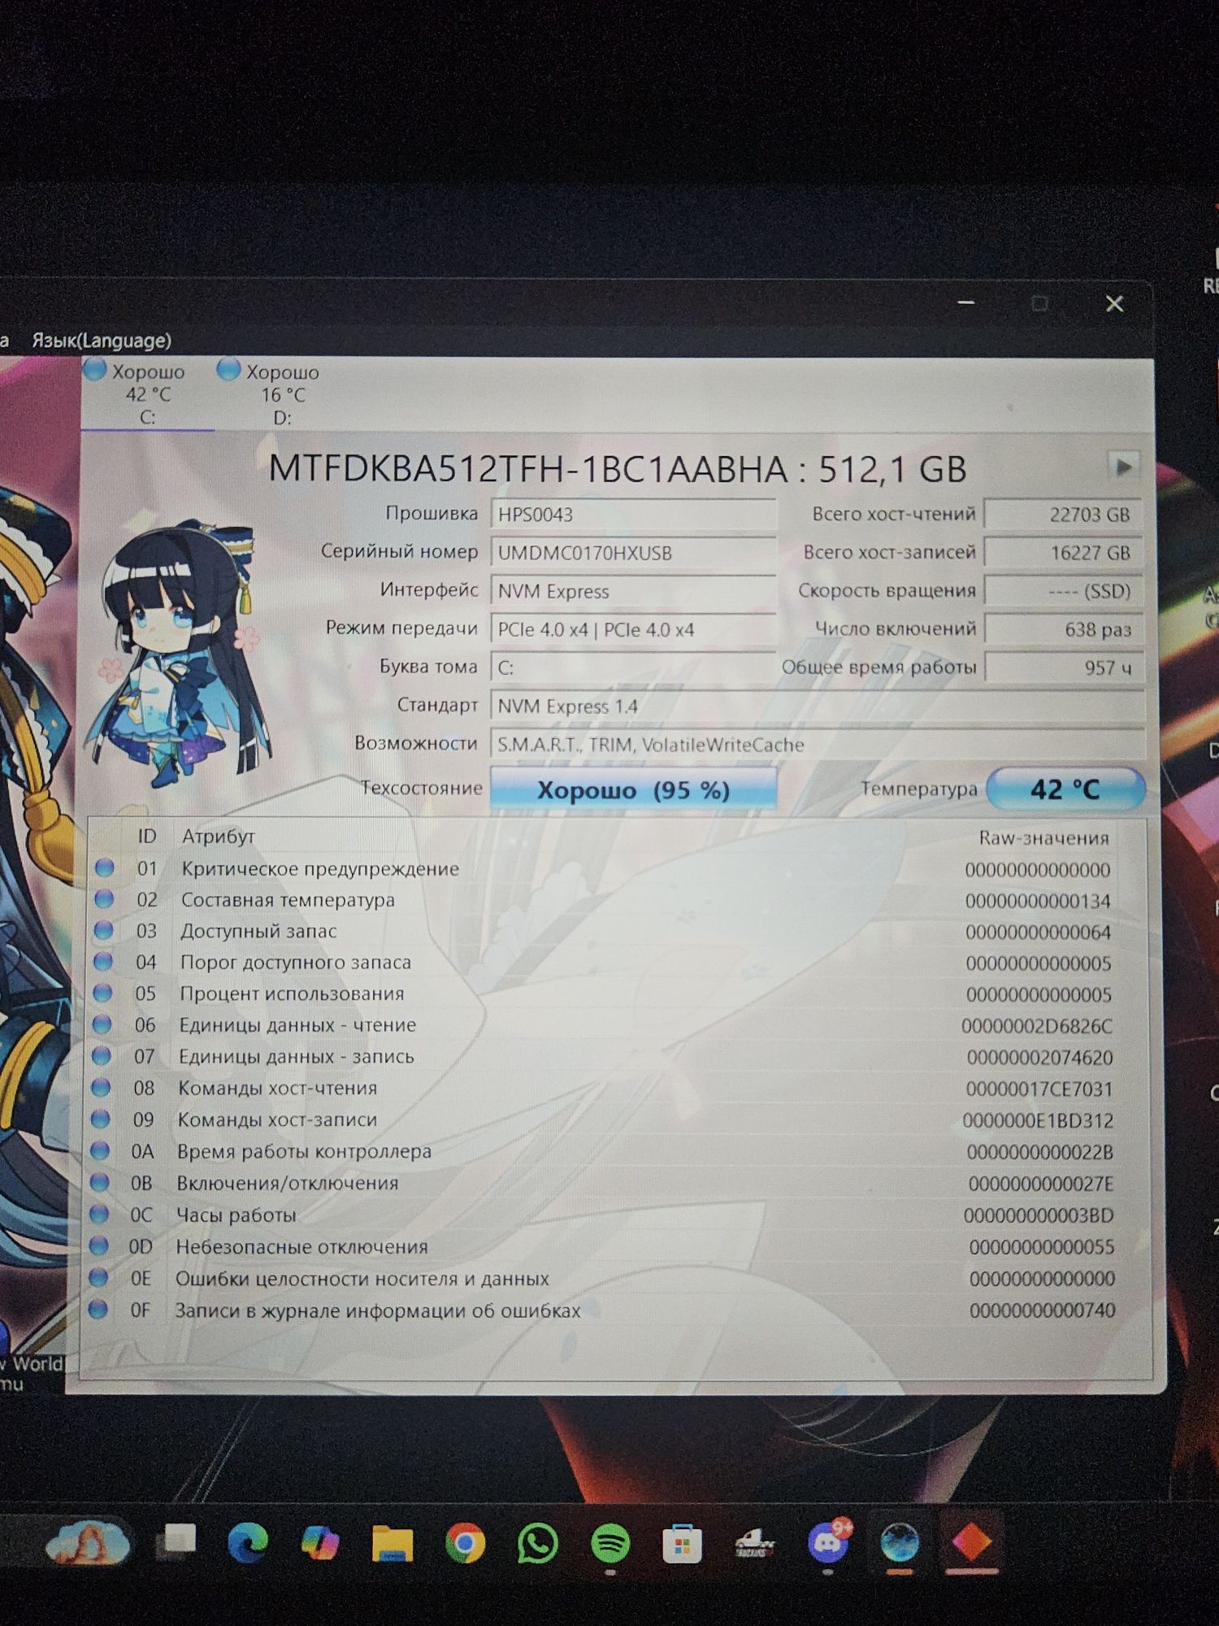Click the power-on count value 638 раз

[1064, 629]
